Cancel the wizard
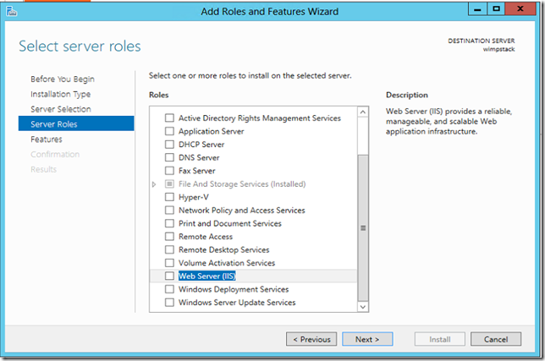Image resolution: width=545 pixels, height=361 pixels. click(x=496, y=339)
